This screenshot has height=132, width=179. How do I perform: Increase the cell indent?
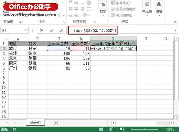click(x=77, y=15)
